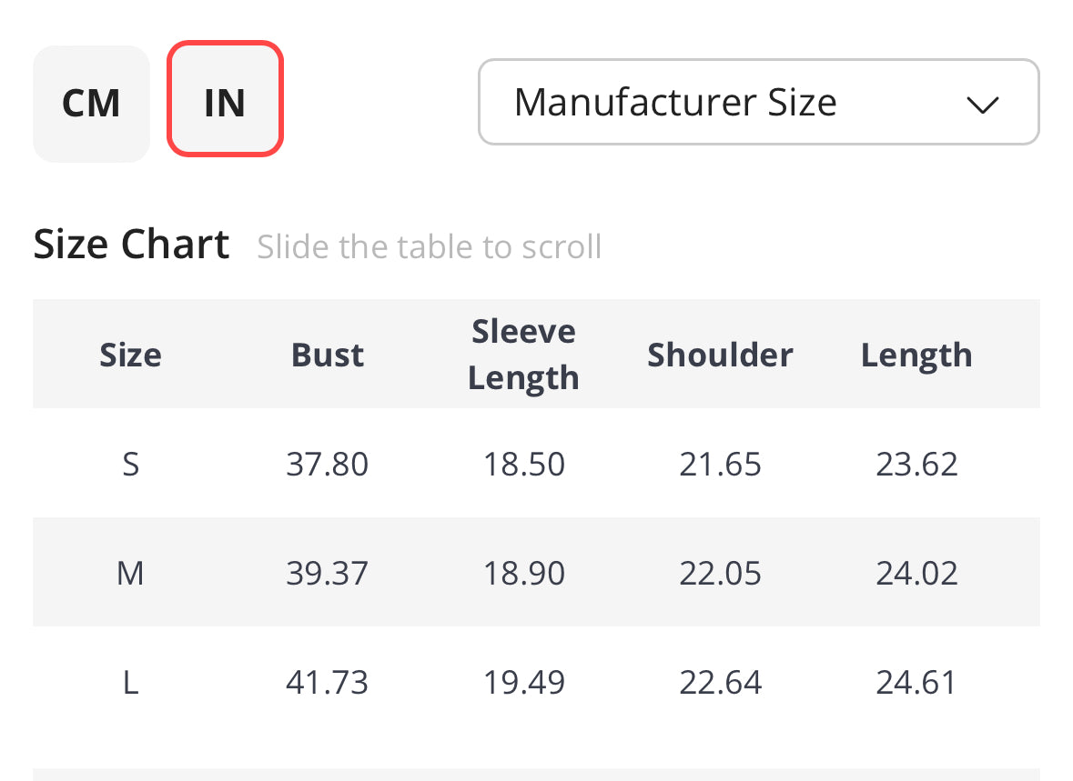Click the Bust column header
This screenshot has width=1073, height=781.
(x=327, y=355)
